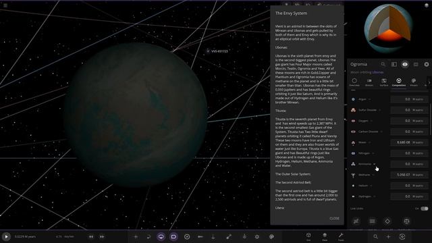Toggle the eye view icon in Ogromia panel header

(x=405, y=64)
